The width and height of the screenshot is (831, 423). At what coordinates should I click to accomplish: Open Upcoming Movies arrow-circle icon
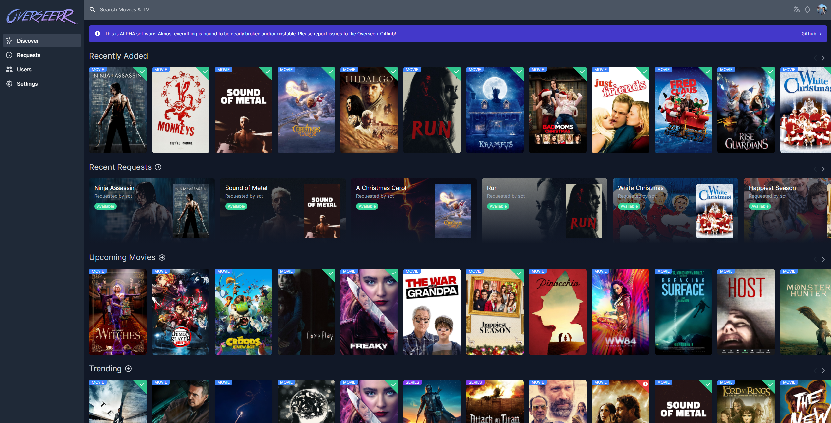pyautogui.click(x=162, y=257)
